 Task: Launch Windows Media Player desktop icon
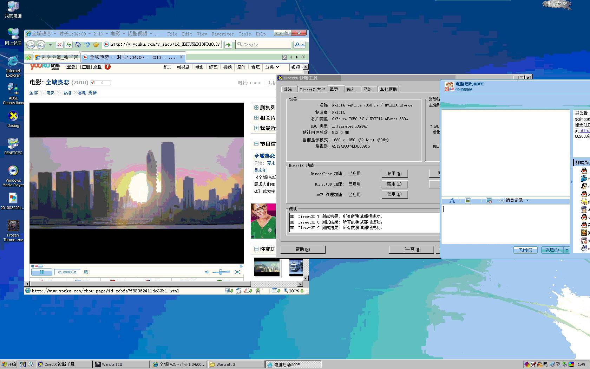(13, 176)
